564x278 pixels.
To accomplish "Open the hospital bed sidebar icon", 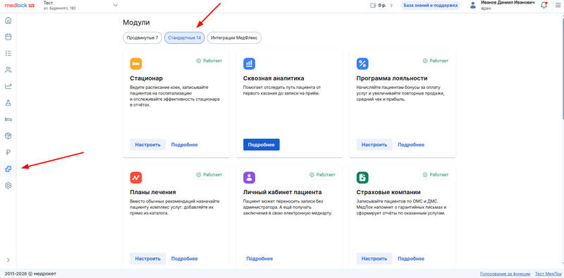I will click(8, 119).
